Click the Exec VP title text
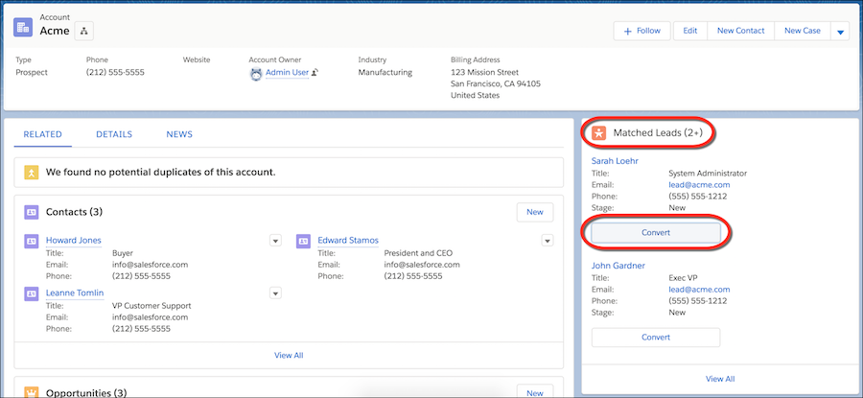This screenshot has width=863, height=398. pyautogui.click(x=683, y=277)
